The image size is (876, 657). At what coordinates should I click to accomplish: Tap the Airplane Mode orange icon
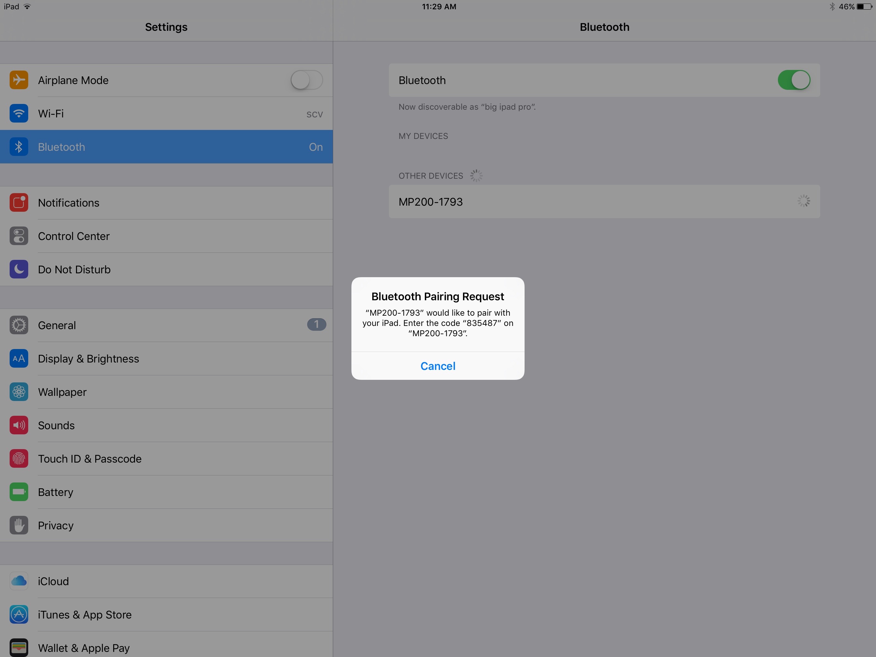pos(19,80)
